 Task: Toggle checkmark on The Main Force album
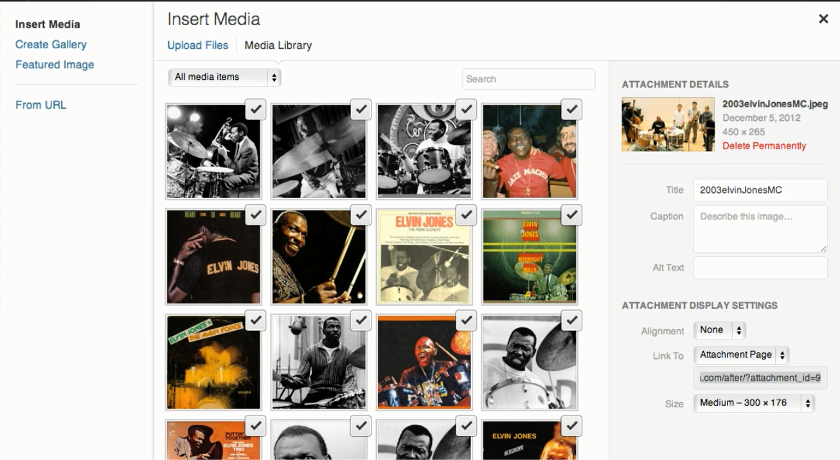pos(255,320)
